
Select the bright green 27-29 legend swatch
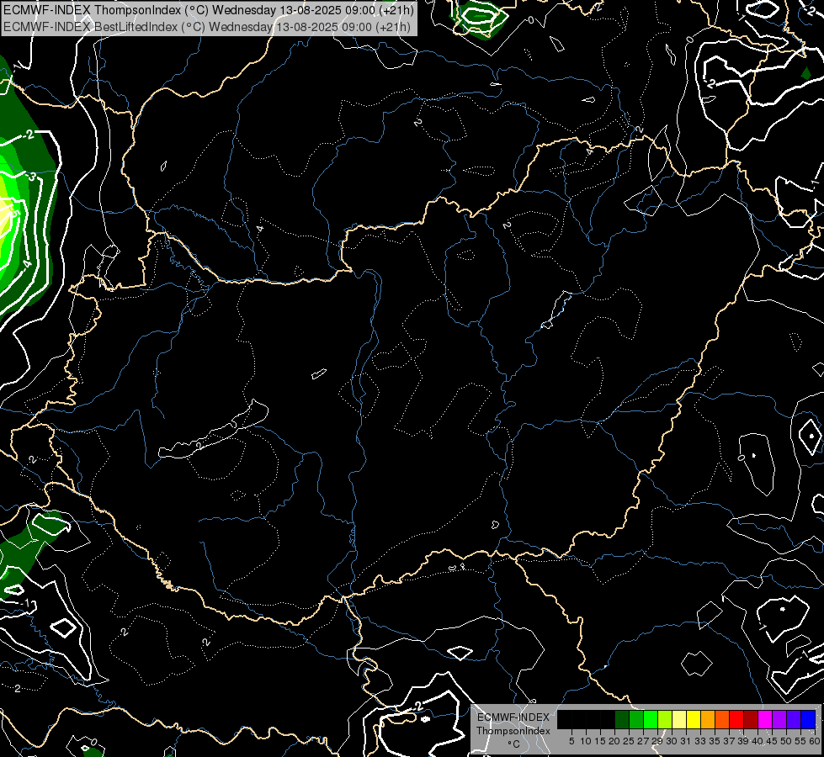point(651,719)
